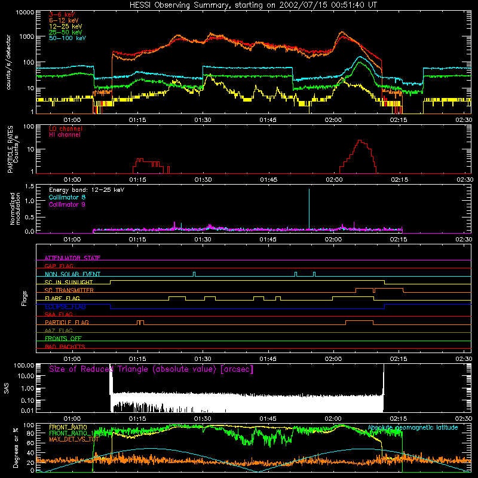Click the 100.00 tick on the SAS axis
Viewport: 478px width, 478px height.
tap(24, 365)
